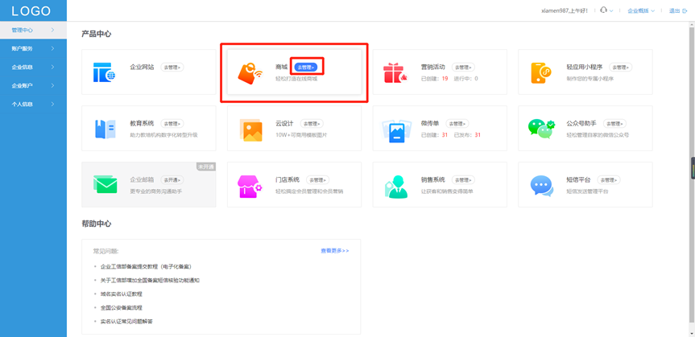The image size is (695, 337).
Task: Expand 企业信息 in the sidebar
Action: click(32, 67)
